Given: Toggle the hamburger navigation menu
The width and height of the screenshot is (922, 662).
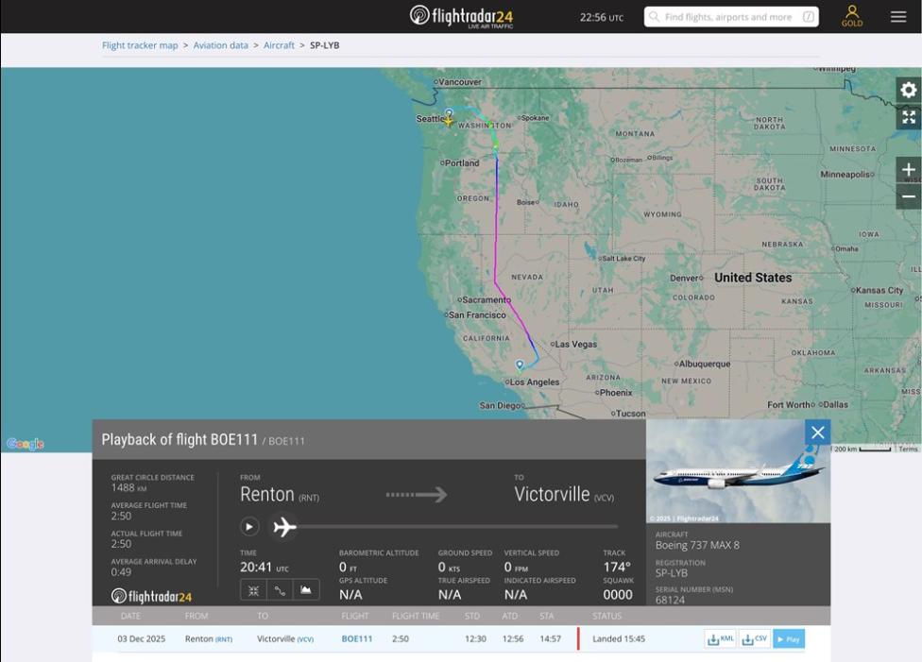Looking at the screenshot, I should [x=896, y=15].
